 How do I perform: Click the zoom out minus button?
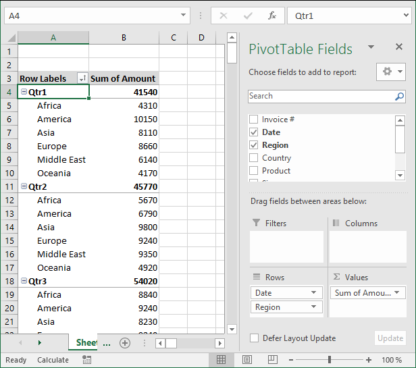pyautogui.click(x=291, y=360)
